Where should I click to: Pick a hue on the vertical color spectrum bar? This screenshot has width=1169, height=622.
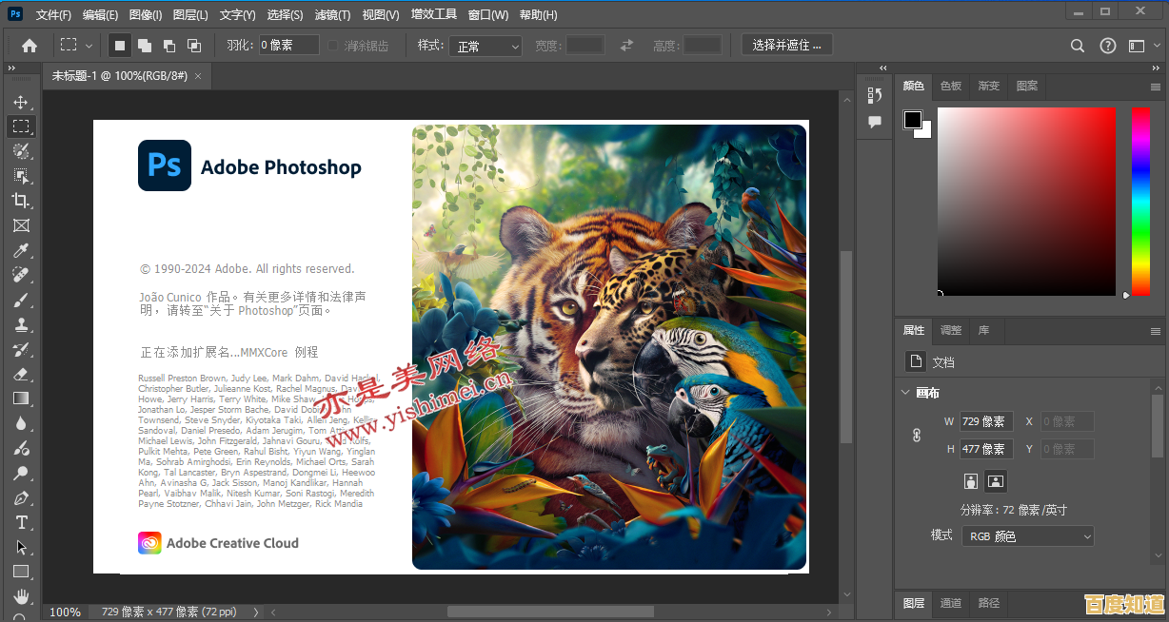coord(1139,202)
